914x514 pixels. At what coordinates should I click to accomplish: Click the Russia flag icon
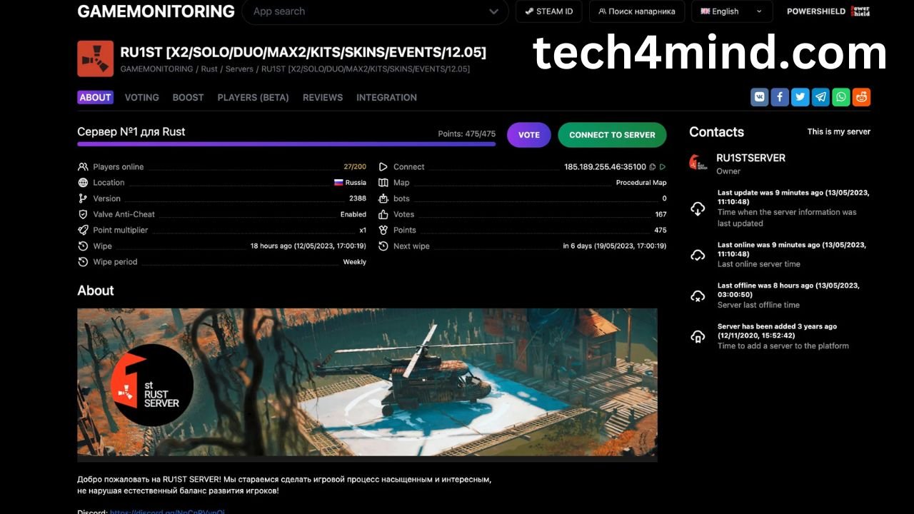(338, 183)
